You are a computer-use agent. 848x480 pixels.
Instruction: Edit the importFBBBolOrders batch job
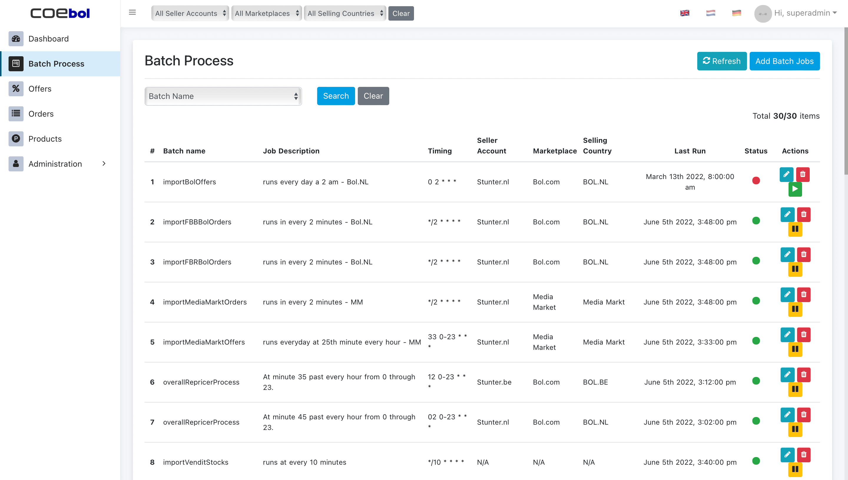(787, 214)
